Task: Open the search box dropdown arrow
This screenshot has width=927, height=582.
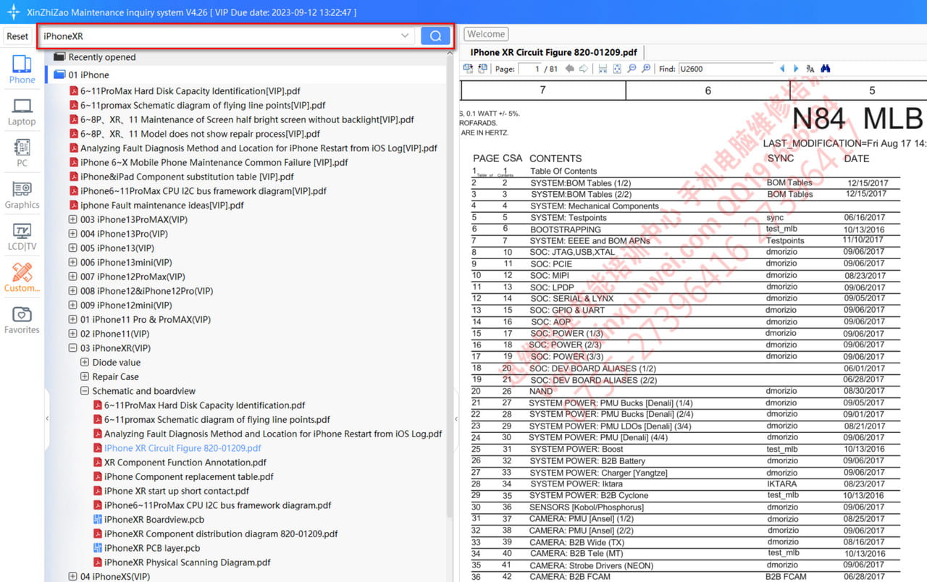Action: (x=405, y=36)
